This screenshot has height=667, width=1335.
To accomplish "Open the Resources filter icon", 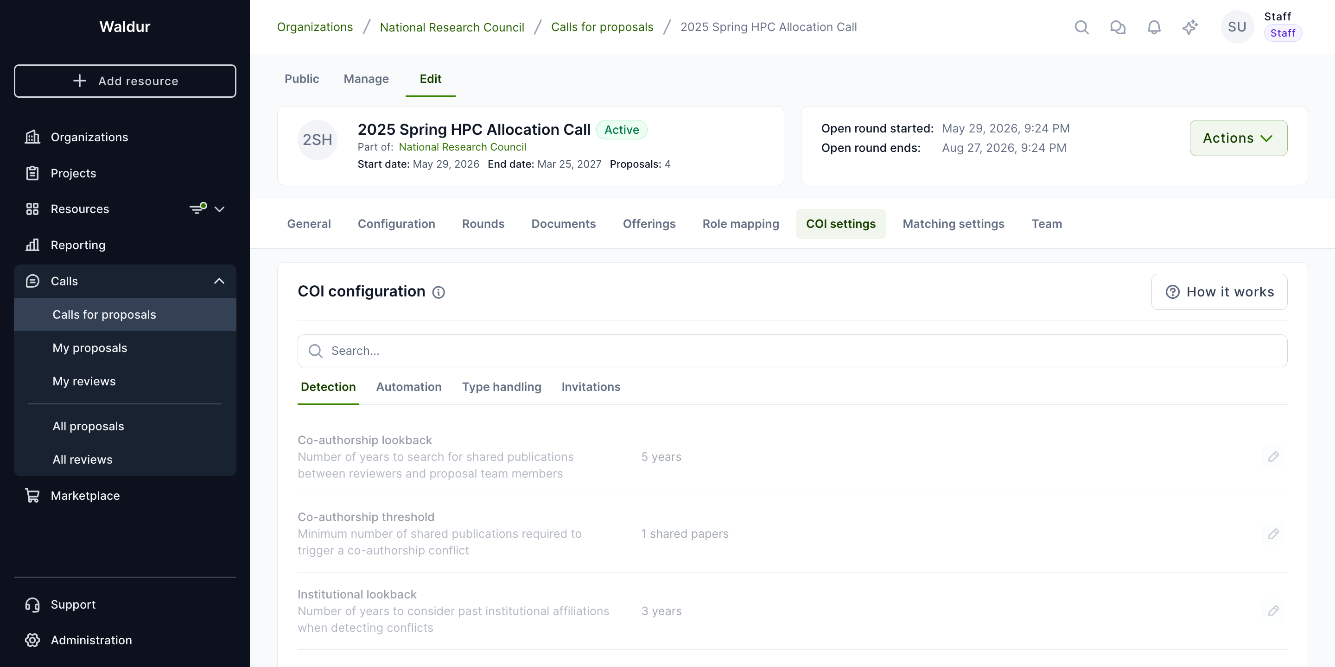I will click(x=198, y=209).
